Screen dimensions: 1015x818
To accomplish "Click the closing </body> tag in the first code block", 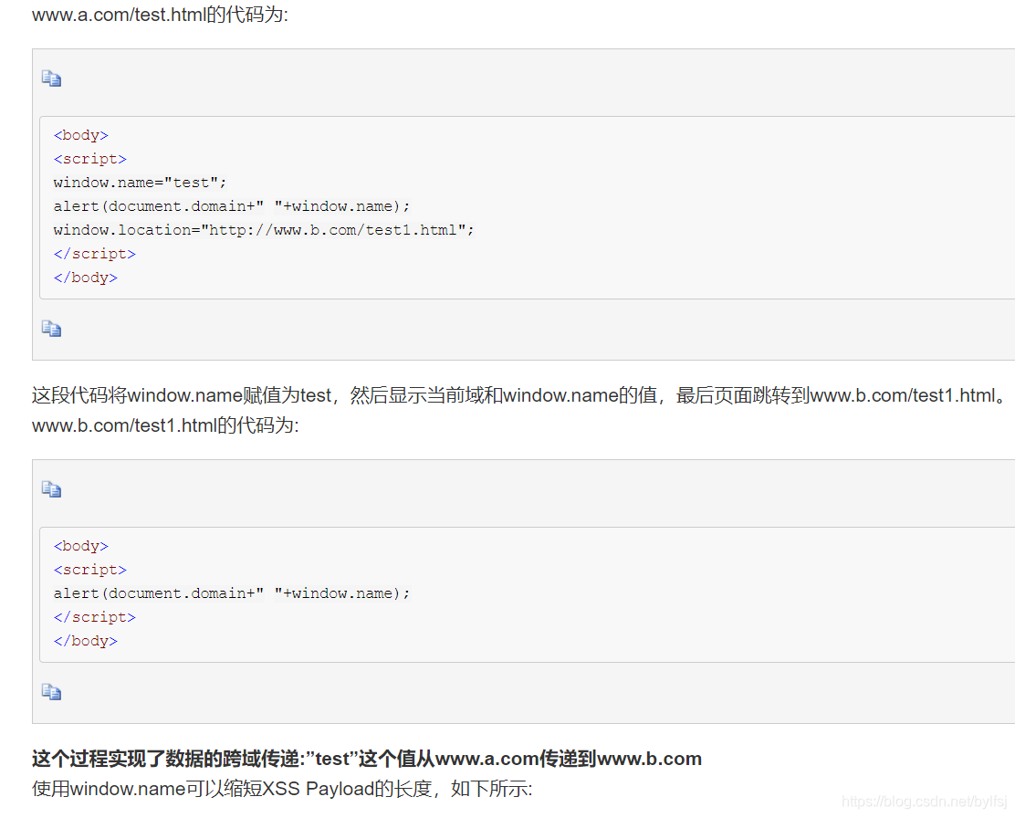I will tap(86, 278).
